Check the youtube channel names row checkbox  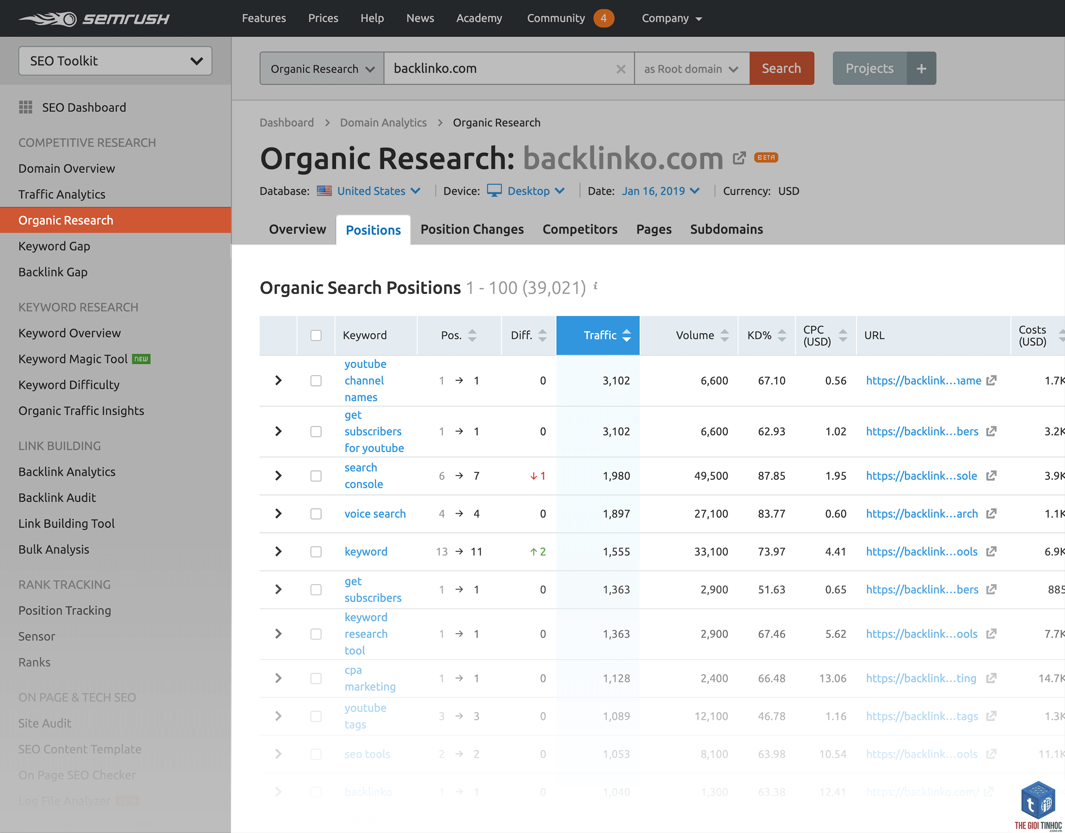pyautogui.click(x=316, y=380)
